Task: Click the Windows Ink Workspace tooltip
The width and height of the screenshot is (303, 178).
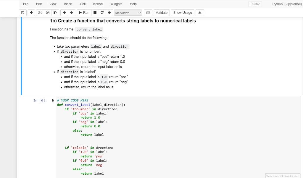Action: [x=283, y=176]
